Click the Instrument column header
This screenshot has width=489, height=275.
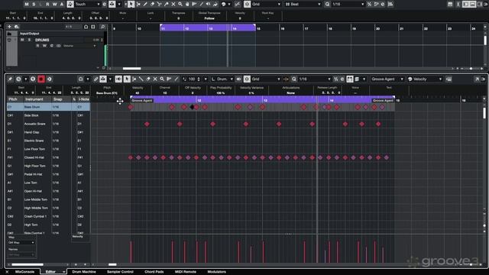pyautogui.click(x=37, y=99)
